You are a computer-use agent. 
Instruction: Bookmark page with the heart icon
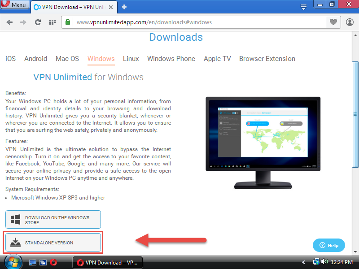[x=333, y=22]
